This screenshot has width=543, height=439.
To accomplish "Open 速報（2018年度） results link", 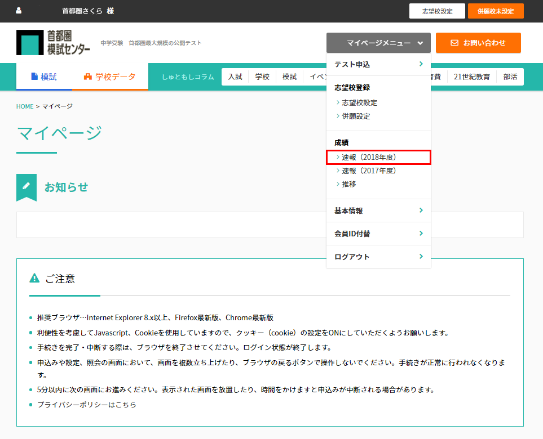I will point(369,157).
